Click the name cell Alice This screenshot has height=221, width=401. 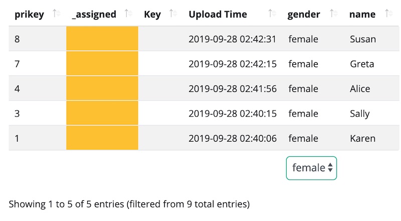[x=360, y=89]
